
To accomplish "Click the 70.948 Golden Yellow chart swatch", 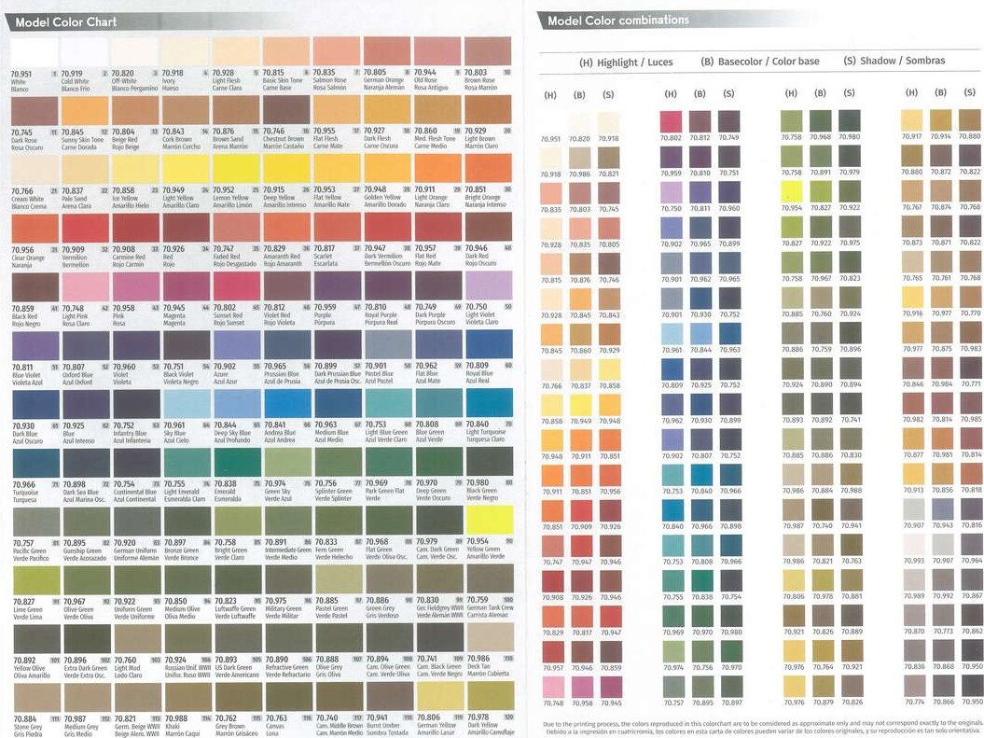I will tap(387, 169).
